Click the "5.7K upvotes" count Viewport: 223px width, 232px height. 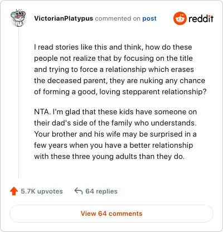pyautogui.click(x=42, y=191)
